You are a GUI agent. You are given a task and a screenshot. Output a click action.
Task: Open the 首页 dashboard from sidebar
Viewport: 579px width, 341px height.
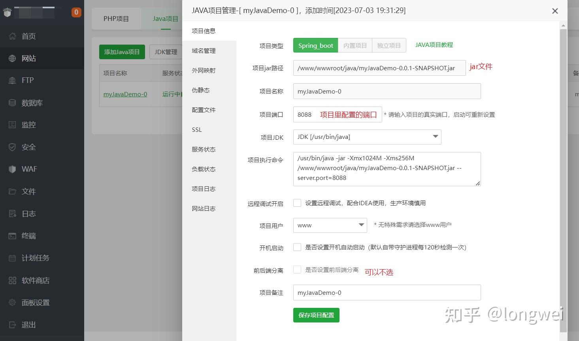coord(28,36)
